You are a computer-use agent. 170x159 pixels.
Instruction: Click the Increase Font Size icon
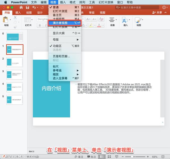click(x=88, y=19)
